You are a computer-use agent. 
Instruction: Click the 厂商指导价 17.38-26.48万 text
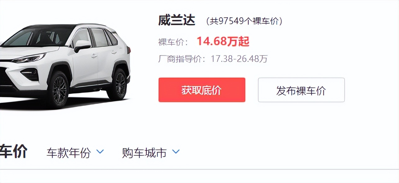coord(213,59)
